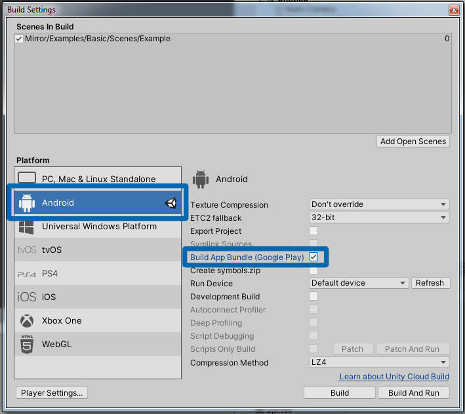
Task: Select the PS4 platform
Action: click(x=98, y=273)
